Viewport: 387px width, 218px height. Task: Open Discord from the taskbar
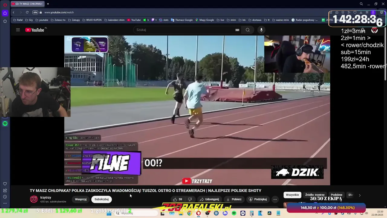coord(225,213)
